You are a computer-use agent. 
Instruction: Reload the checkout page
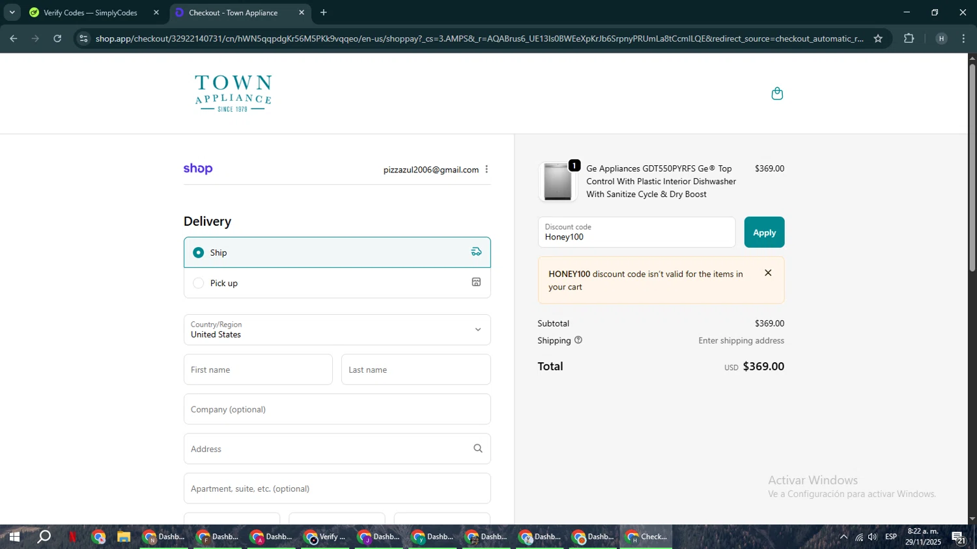coord(57,38)
